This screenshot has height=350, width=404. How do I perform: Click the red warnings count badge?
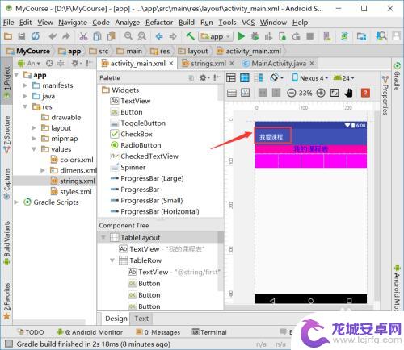[365, 93]
